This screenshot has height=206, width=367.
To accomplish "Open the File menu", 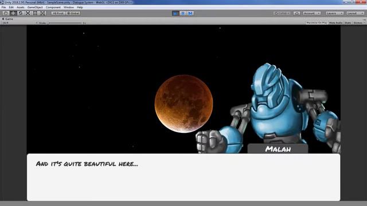I will tap(4, 7).
